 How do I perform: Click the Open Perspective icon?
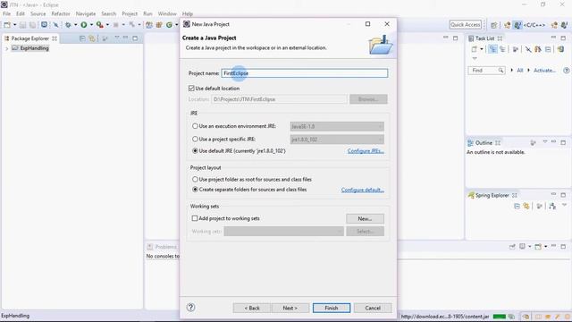[x=493, y=25]
